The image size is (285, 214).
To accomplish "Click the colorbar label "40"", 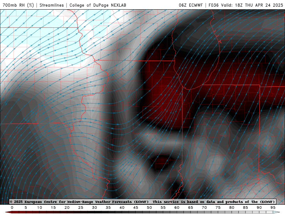I will (x=122, y=208).
